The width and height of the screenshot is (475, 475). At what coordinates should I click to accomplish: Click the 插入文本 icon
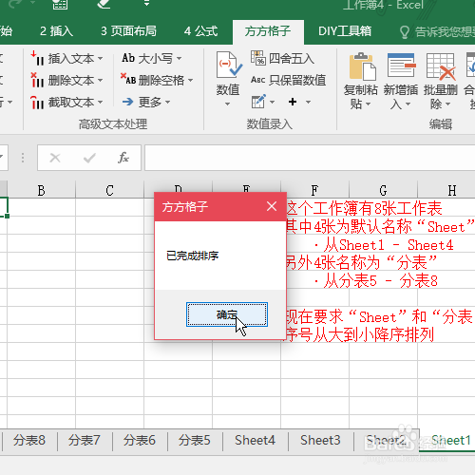[x=37, y=59]
